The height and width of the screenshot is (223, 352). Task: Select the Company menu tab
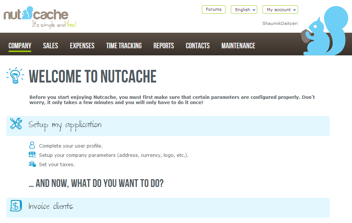pyautogui.click(x=20, y=46)
